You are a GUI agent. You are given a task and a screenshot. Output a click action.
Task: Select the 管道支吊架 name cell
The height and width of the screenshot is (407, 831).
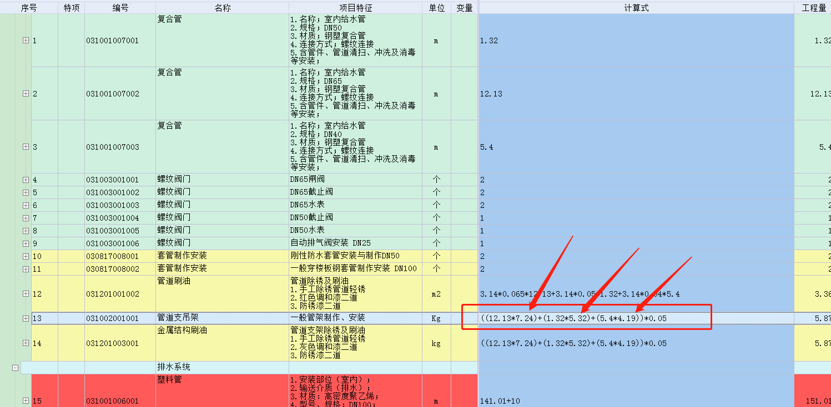pyautogui.click(x=222, y=318)
